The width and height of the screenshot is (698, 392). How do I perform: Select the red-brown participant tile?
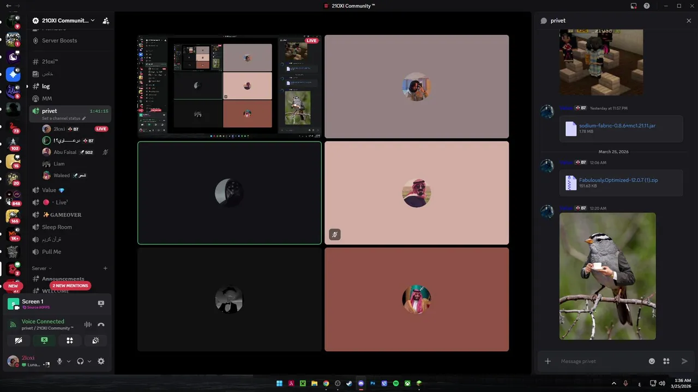[x=417, y=299]
